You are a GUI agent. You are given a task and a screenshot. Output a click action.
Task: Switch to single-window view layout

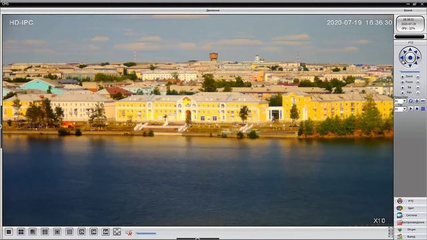[x=9, y=232]
